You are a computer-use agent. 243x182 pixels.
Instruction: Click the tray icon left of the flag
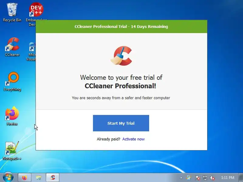pos(189,178)
